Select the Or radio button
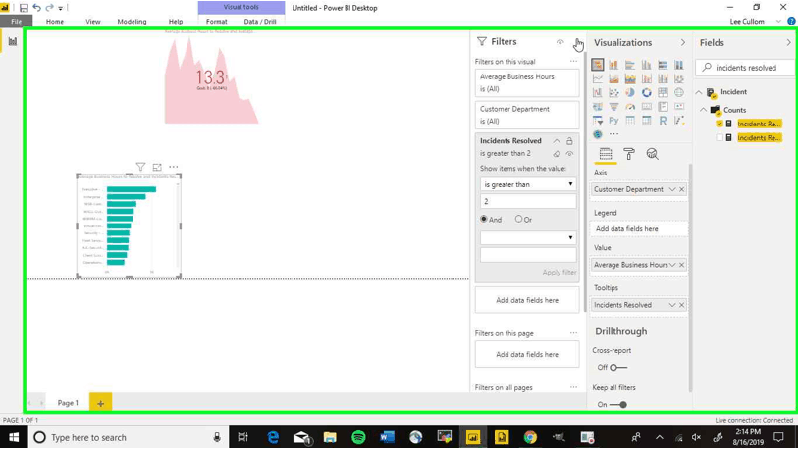 (519, 219)
